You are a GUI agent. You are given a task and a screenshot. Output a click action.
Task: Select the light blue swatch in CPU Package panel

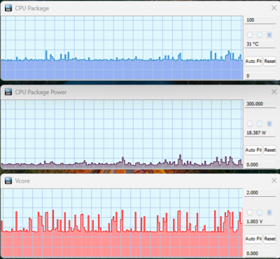pyautogui.click(x=260, y=35)
